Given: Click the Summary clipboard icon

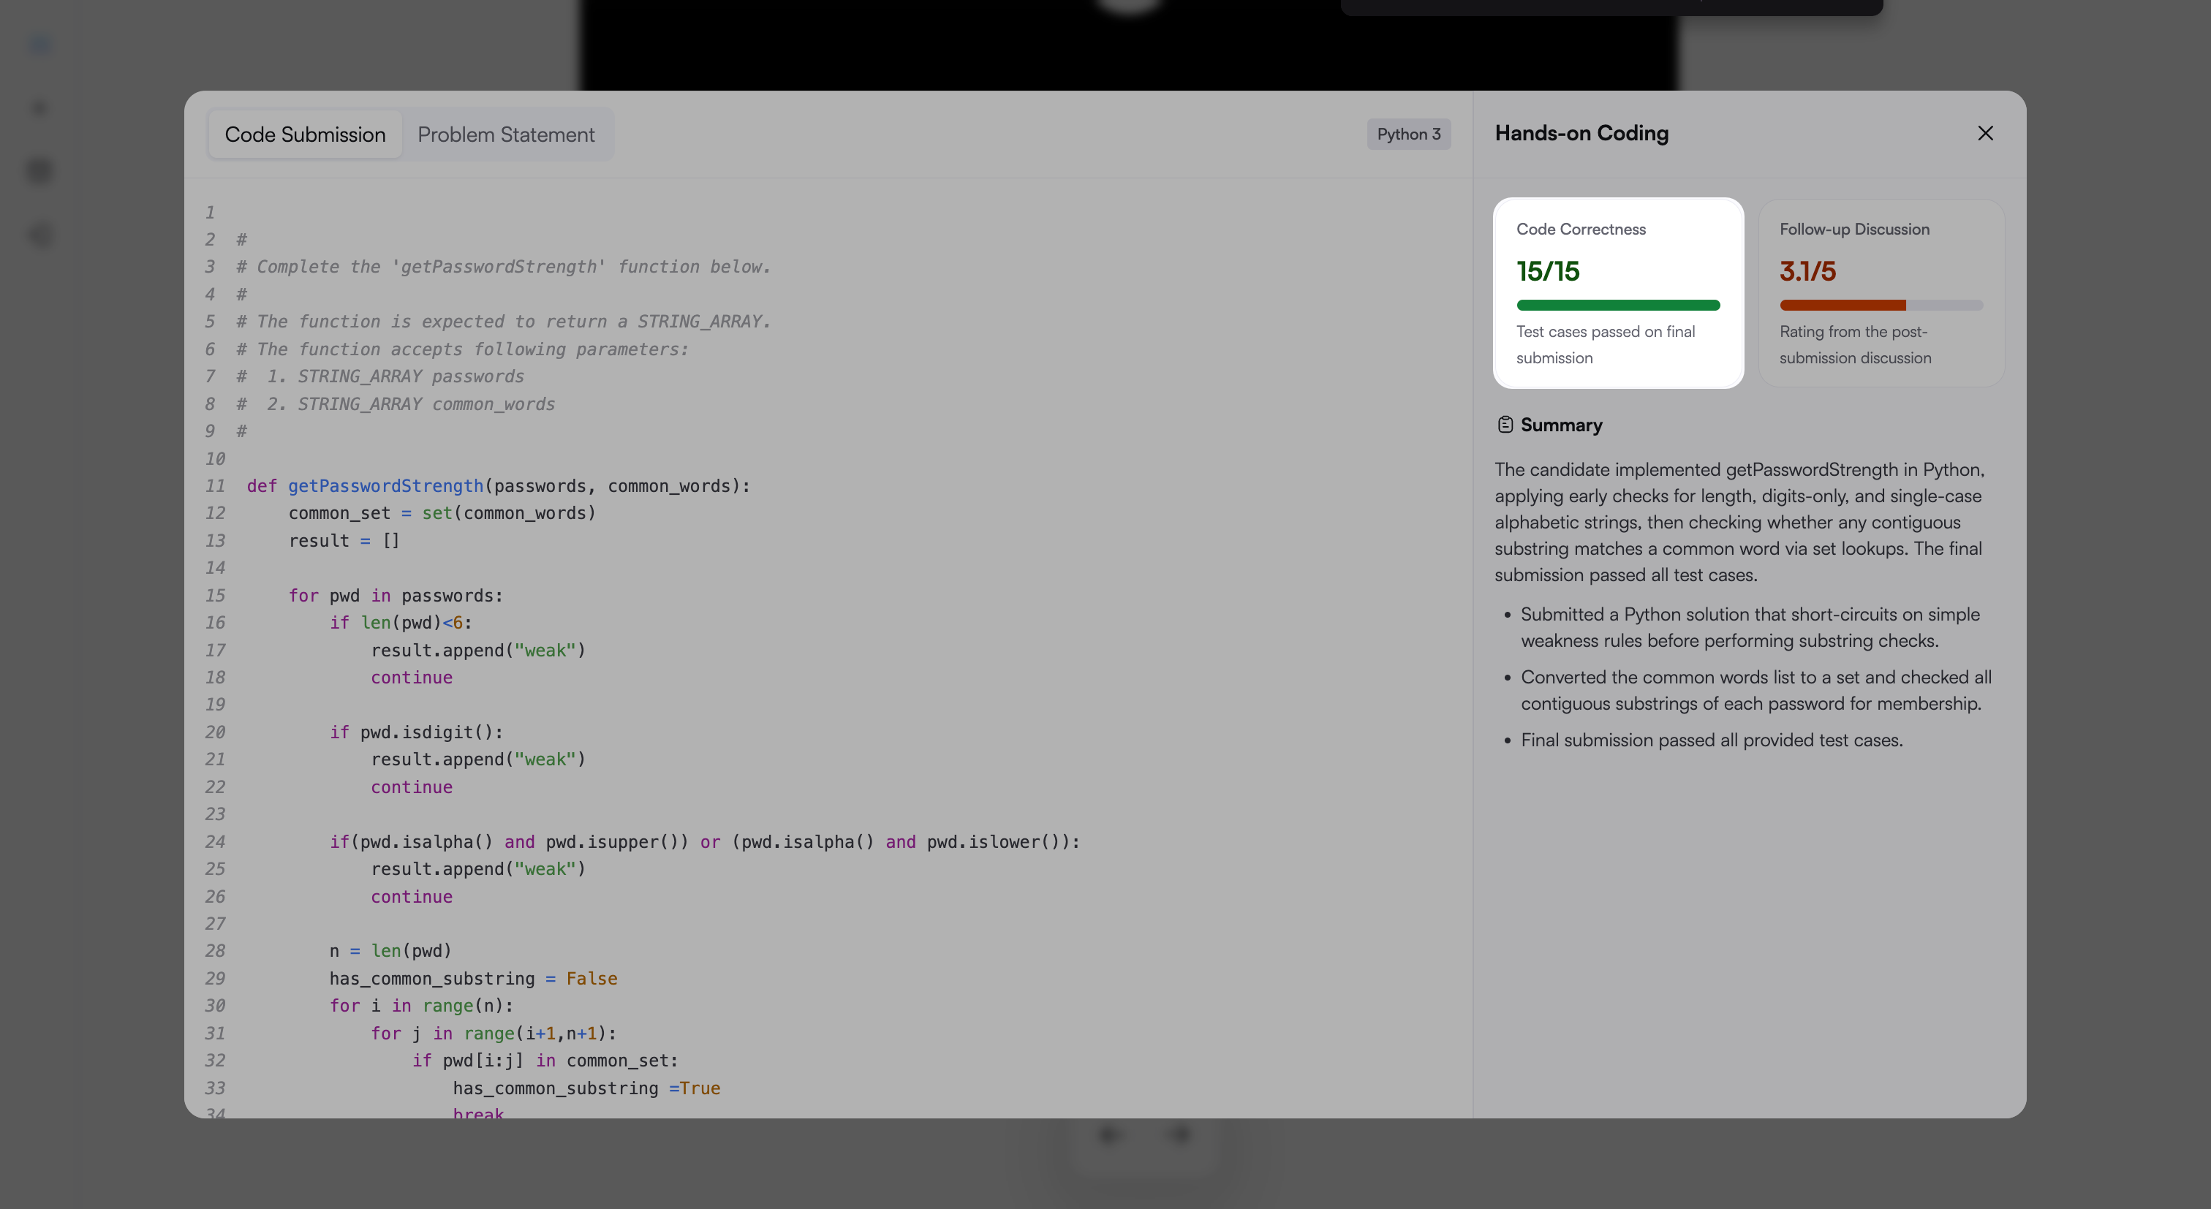Looking at the screenshot, I should (x=1505, y=425).
